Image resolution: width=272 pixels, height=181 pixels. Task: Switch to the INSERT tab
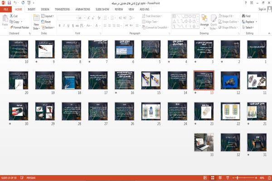point(31,10)
